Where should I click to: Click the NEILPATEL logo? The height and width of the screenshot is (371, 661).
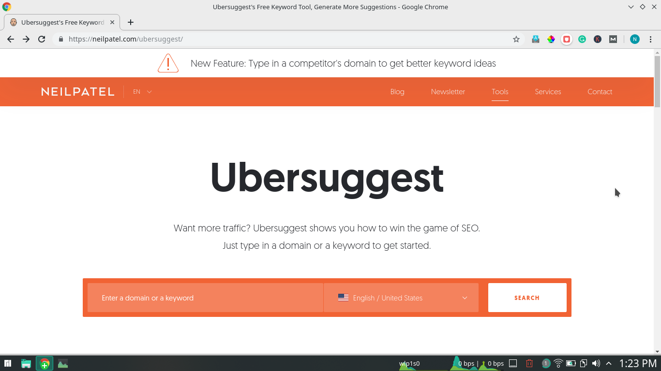[77, 92]
